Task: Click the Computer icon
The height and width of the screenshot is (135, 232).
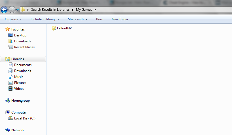Action: [8, 112]
